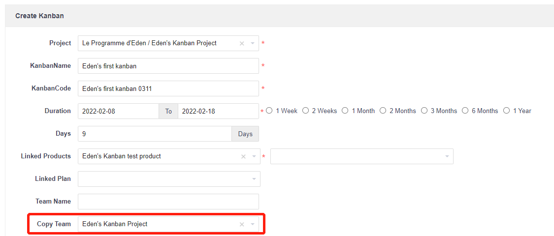Open the Project dropdown arrow
The width and height of the screenshot is (554, 236).
(253, 43)
